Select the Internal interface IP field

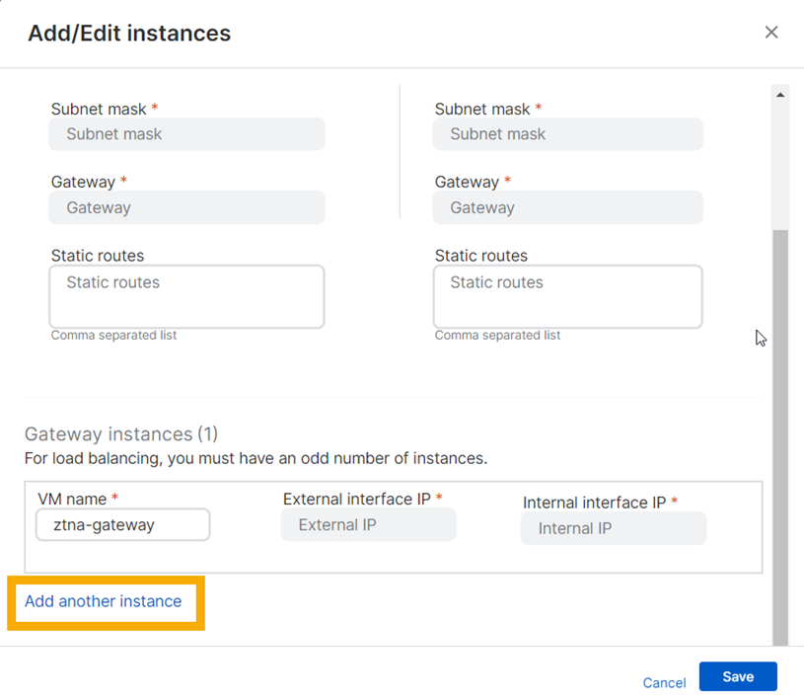point(613,528)
